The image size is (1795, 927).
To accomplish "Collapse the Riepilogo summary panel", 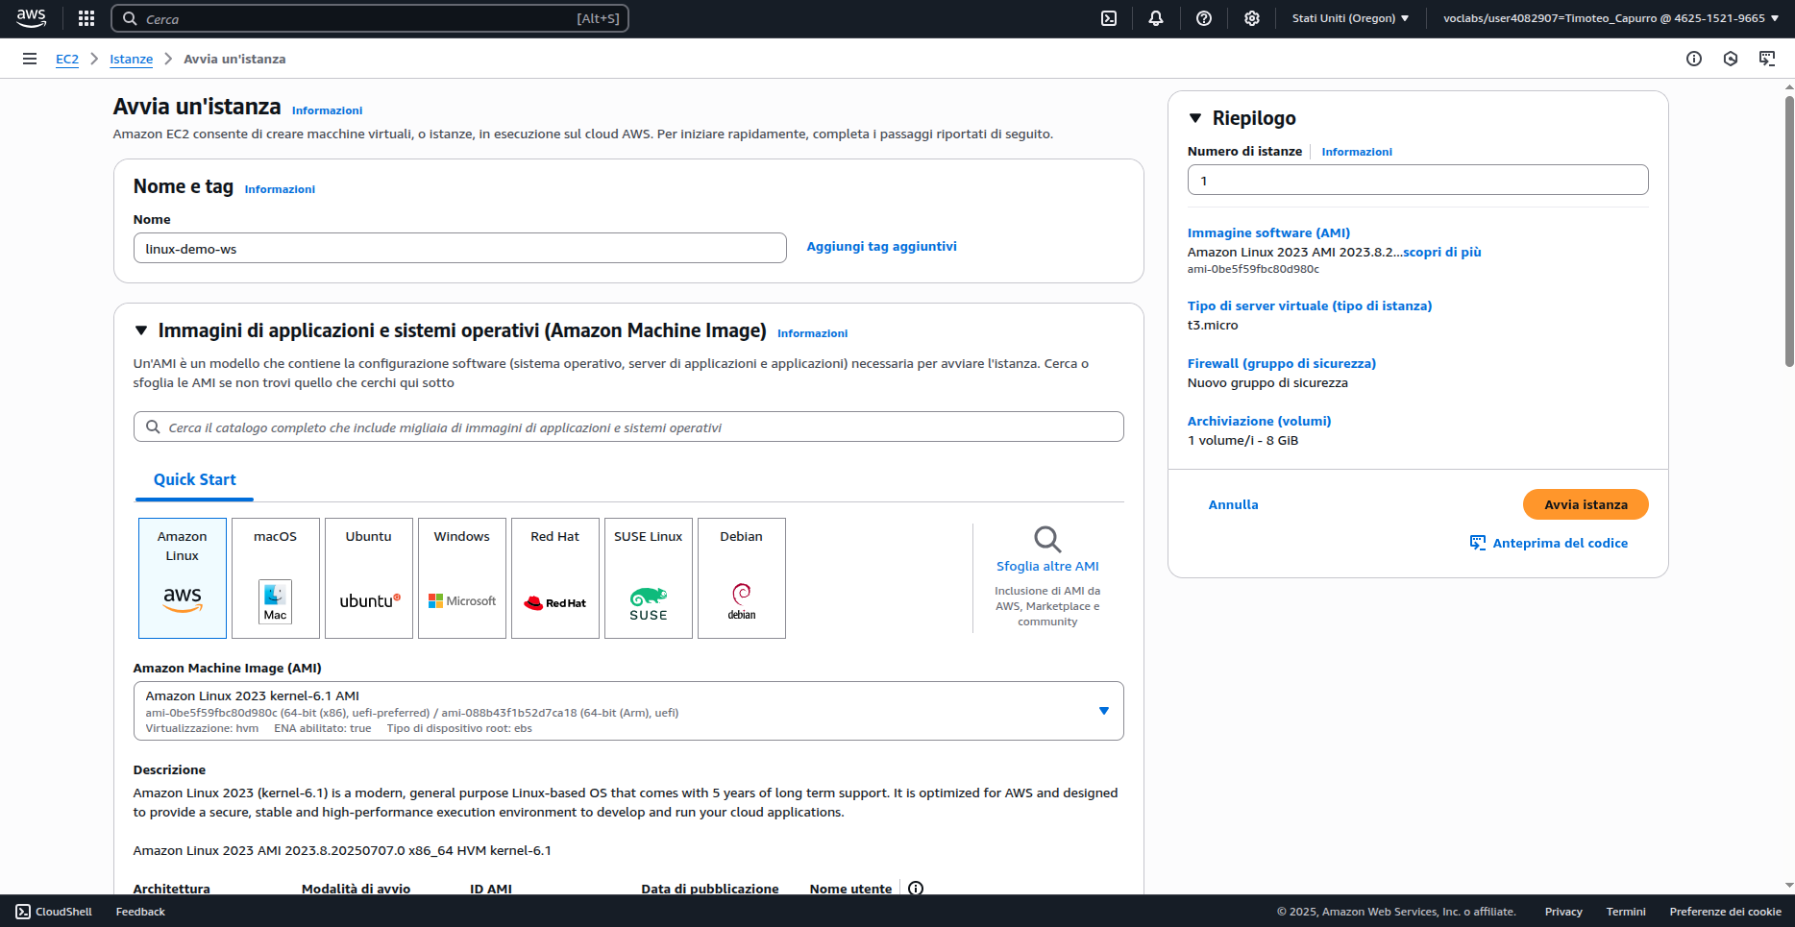I will click(x=1195, y=118).
